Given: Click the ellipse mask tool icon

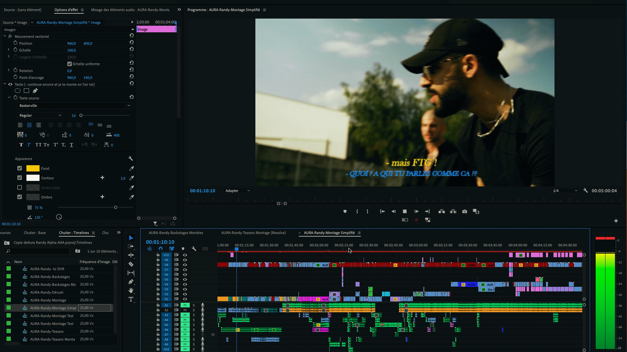Looking at the screenshot, I should [18, 91].
